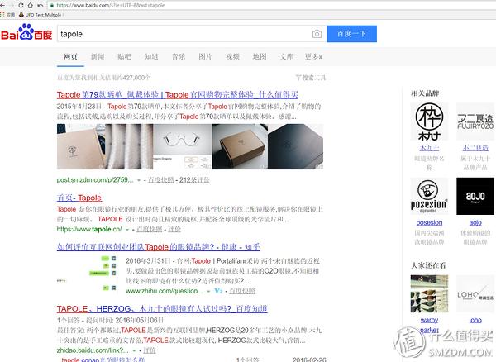
Task: Click the warby parker sunglasses thumbnail
Action: click(x=429, y=293)
